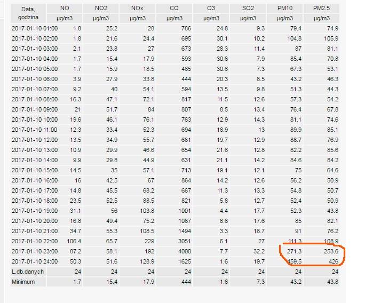Select the 2017-01-10 18:00 row label
Image resolution: width=373 pixels, height=303 pixels.
click(35, 201)
